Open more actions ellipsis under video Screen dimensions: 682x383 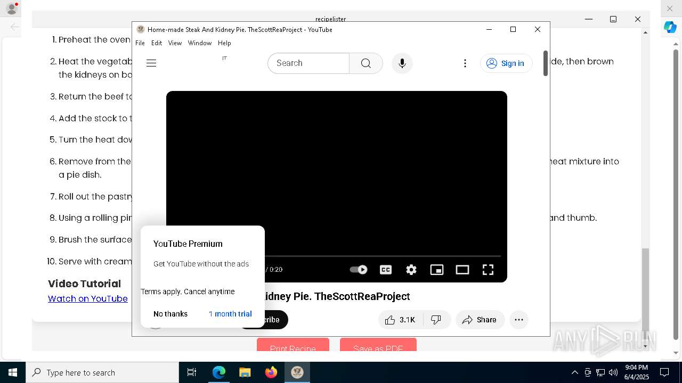click(519, 320)
